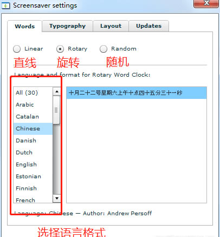
Task: Click the language list scroll up arrow
Action: tap(57, 91)
